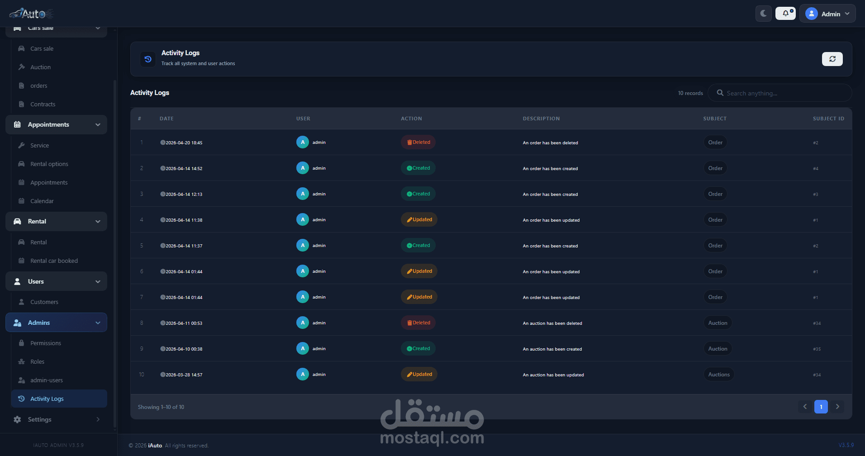The width and height of the screenshot is (865, 456).
Task: Collapse the Rental section
Action: pos(56,221)
